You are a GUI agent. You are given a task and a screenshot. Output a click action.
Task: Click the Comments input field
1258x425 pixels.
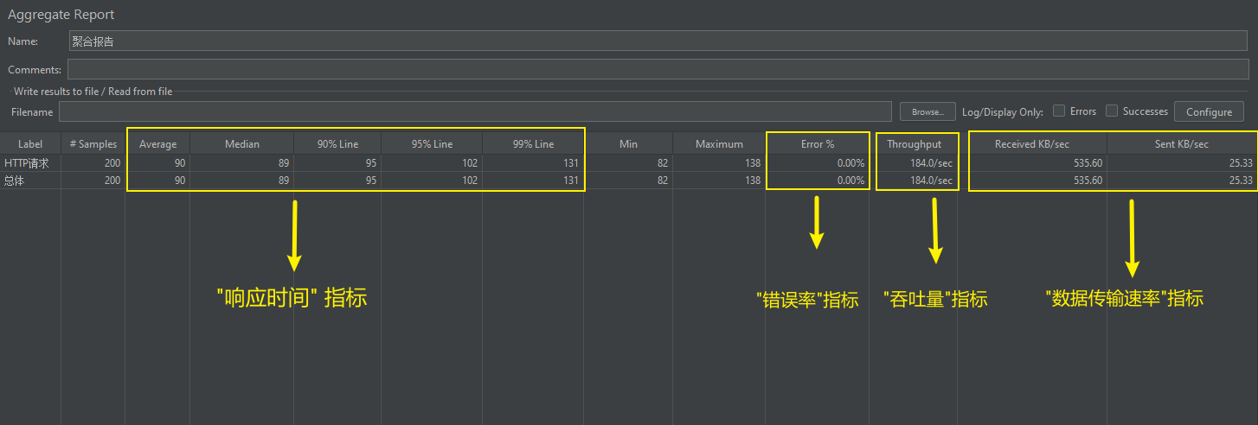(658, 69)
